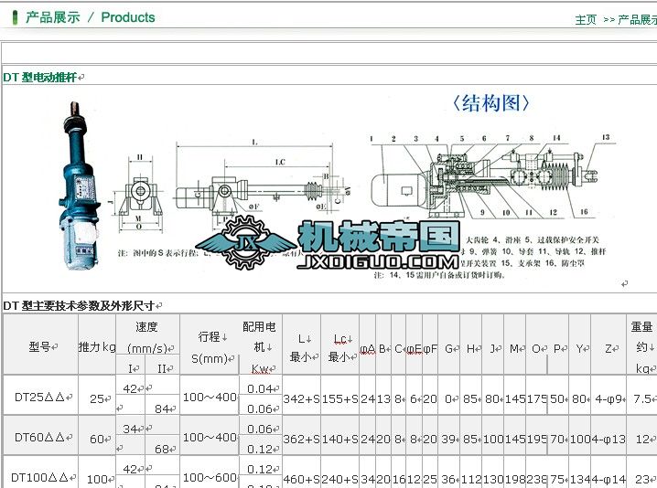This screenshot has width=657, height=488.
Task: Click the 配用电机 Kw column header
Action: tap(261, 345)
